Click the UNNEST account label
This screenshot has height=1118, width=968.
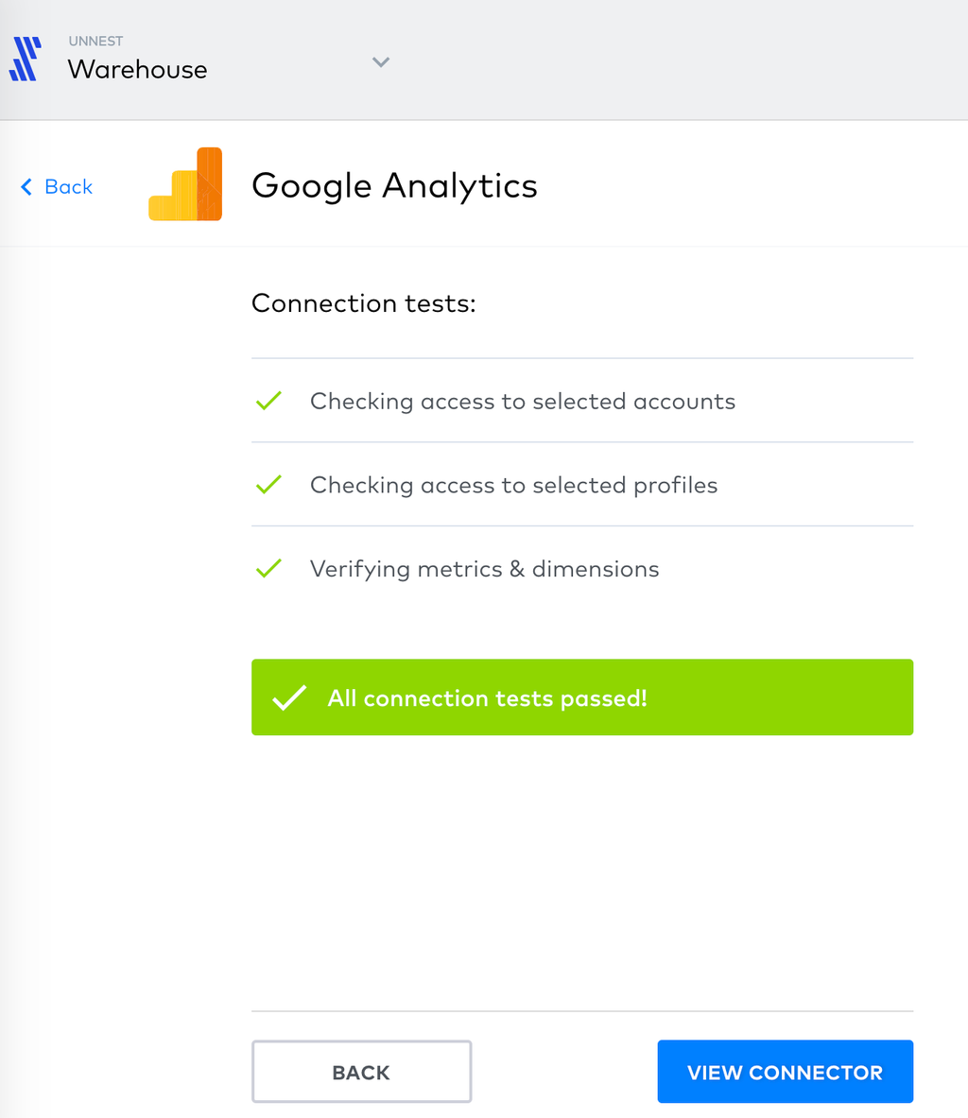[x=95, y=42]
